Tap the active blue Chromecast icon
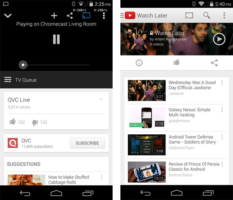Screen dimensions: 233x200 pos(86,16)
